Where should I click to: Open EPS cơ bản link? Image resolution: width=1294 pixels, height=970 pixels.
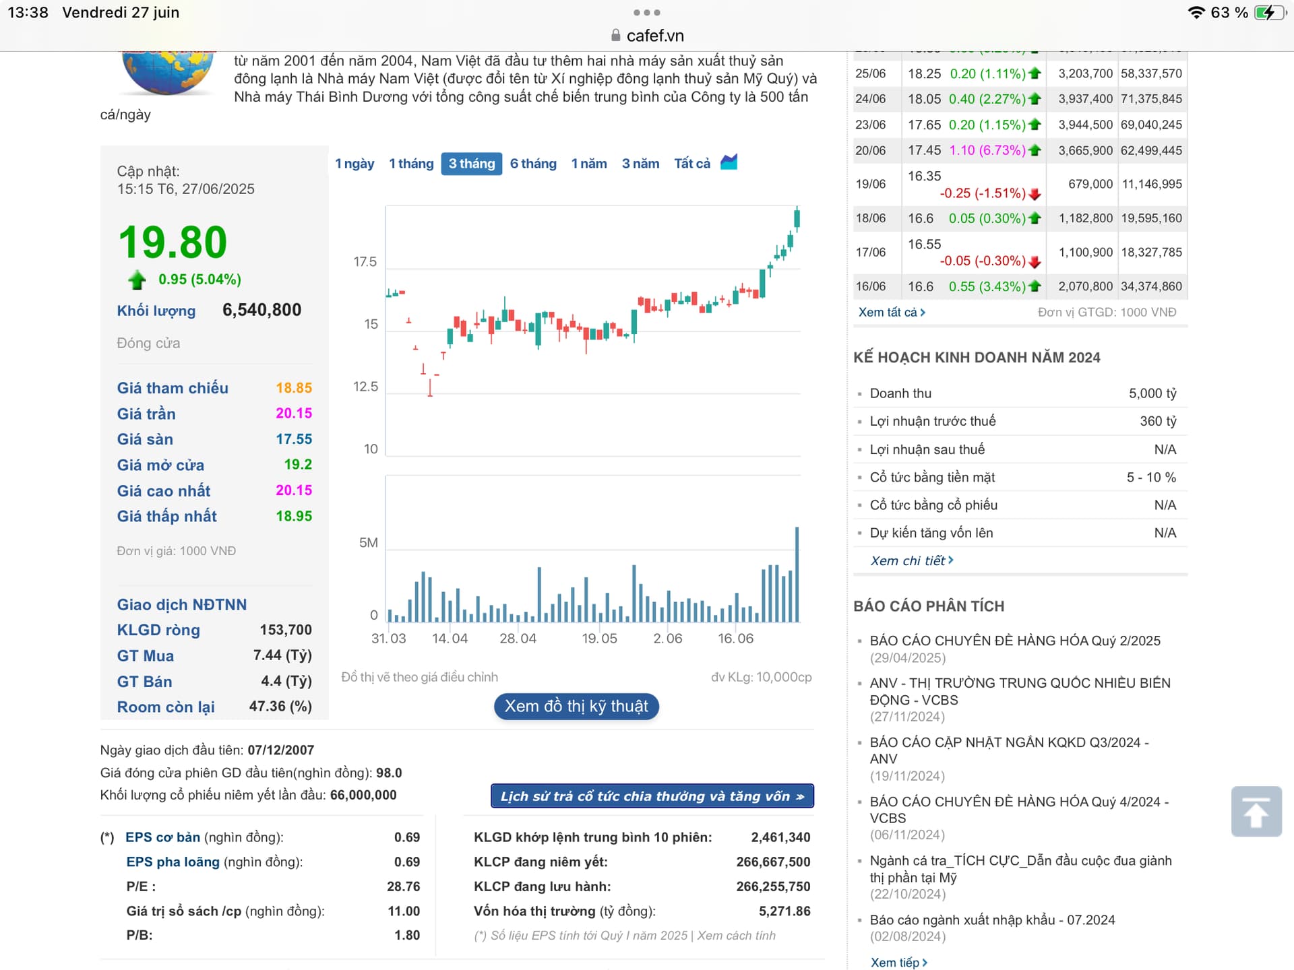pos(162,837)
